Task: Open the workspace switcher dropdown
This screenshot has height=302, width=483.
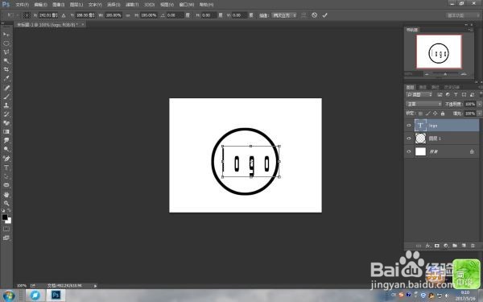Action: (x=463, y=15)
